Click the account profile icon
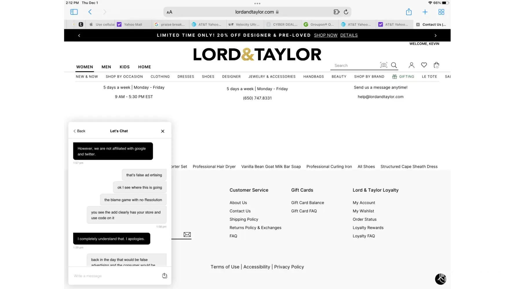The height and width of the screenshot is (289, 515). [x=411, y=65]
